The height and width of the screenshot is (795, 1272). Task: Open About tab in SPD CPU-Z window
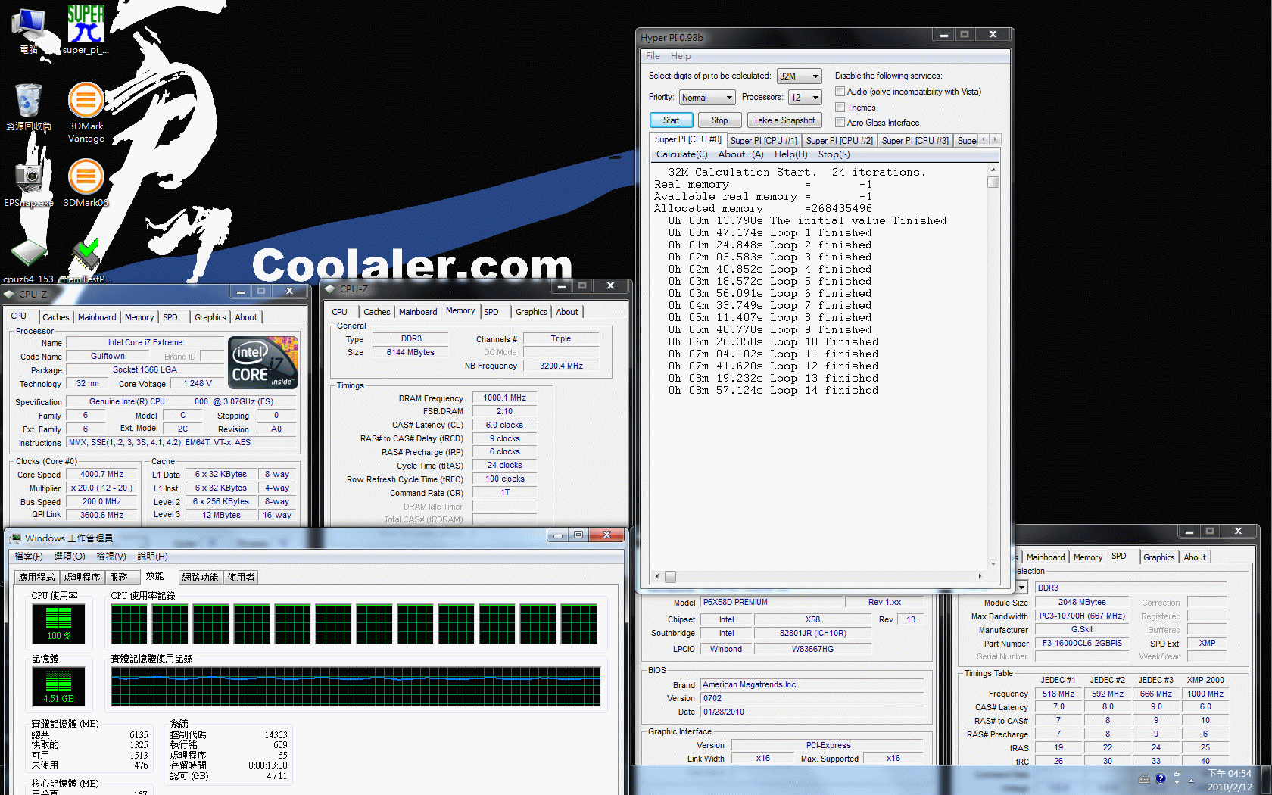[x=1195, y=557]
